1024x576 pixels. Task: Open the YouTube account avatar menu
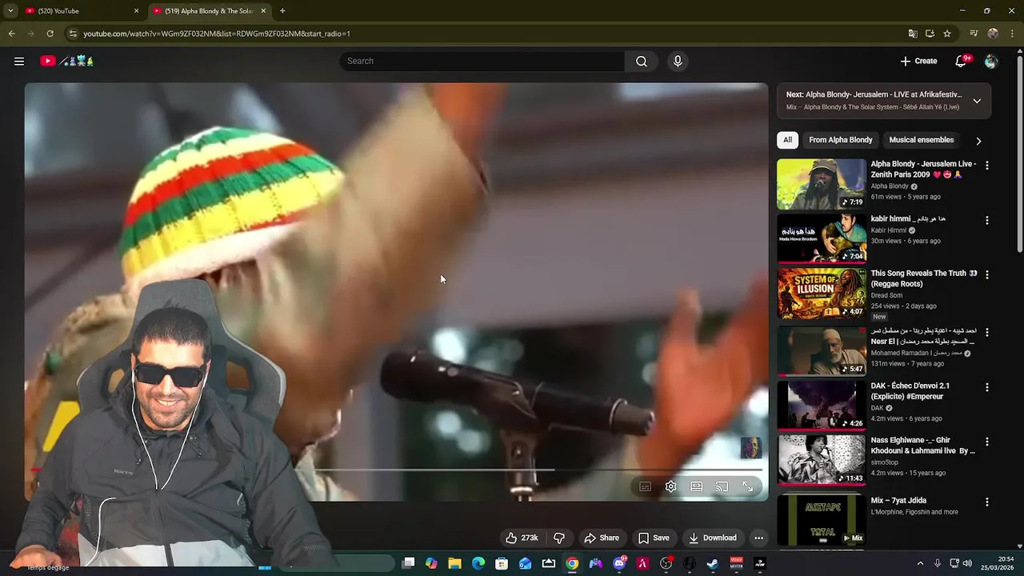[x=991, y=61]
